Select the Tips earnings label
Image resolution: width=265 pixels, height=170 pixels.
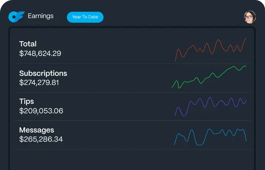click(26, 102)
